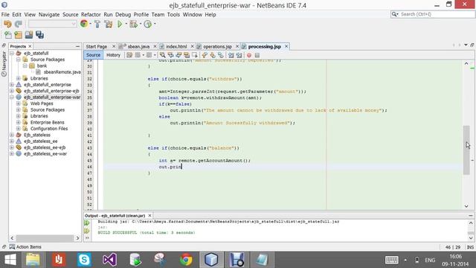476x268 pixels.
Task: Click the Projects panel horizontal scrollbar
Action: pyautogui.click(x=45, y=238)
